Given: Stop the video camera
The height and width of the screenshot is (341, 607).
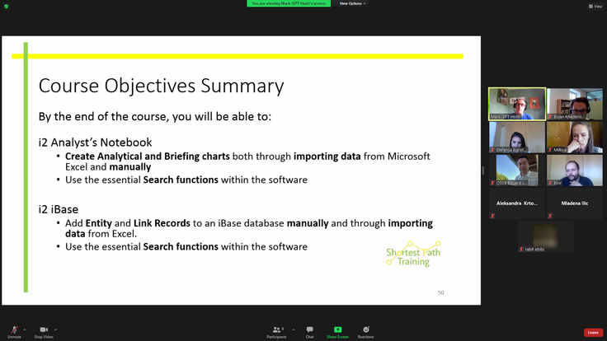Looking at the screenshot, I should click(44, 330).
